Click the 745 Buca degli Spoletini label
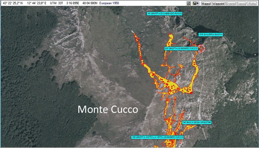The image size is (259, 148). (197, 122)
